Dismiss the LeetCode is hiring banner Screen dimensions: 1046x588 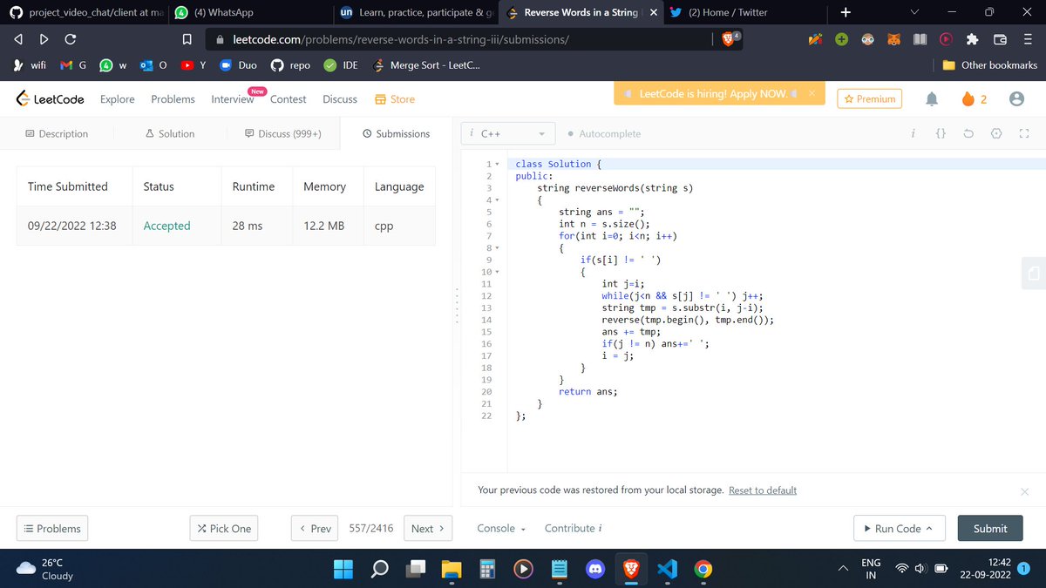click(x=811, y=93)
